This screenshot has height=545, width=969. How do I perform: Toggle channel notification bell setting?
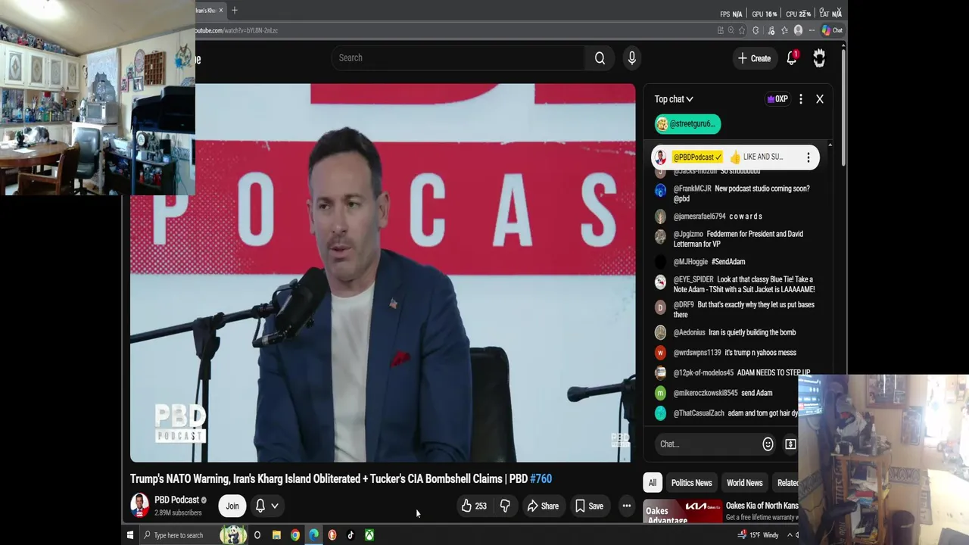(260, 506)
